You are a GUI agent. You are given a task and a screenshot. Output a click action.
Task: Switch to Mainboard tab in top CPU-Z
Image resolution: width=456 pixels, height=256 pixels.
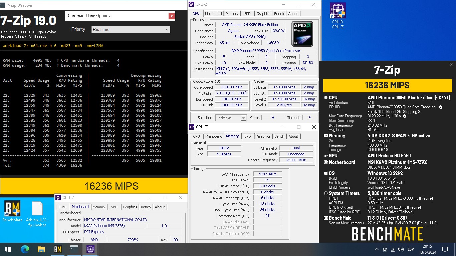point(213,14)
